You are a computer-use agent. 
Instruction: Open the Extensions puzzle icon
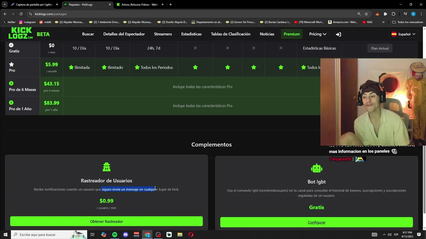coord(393,14)
